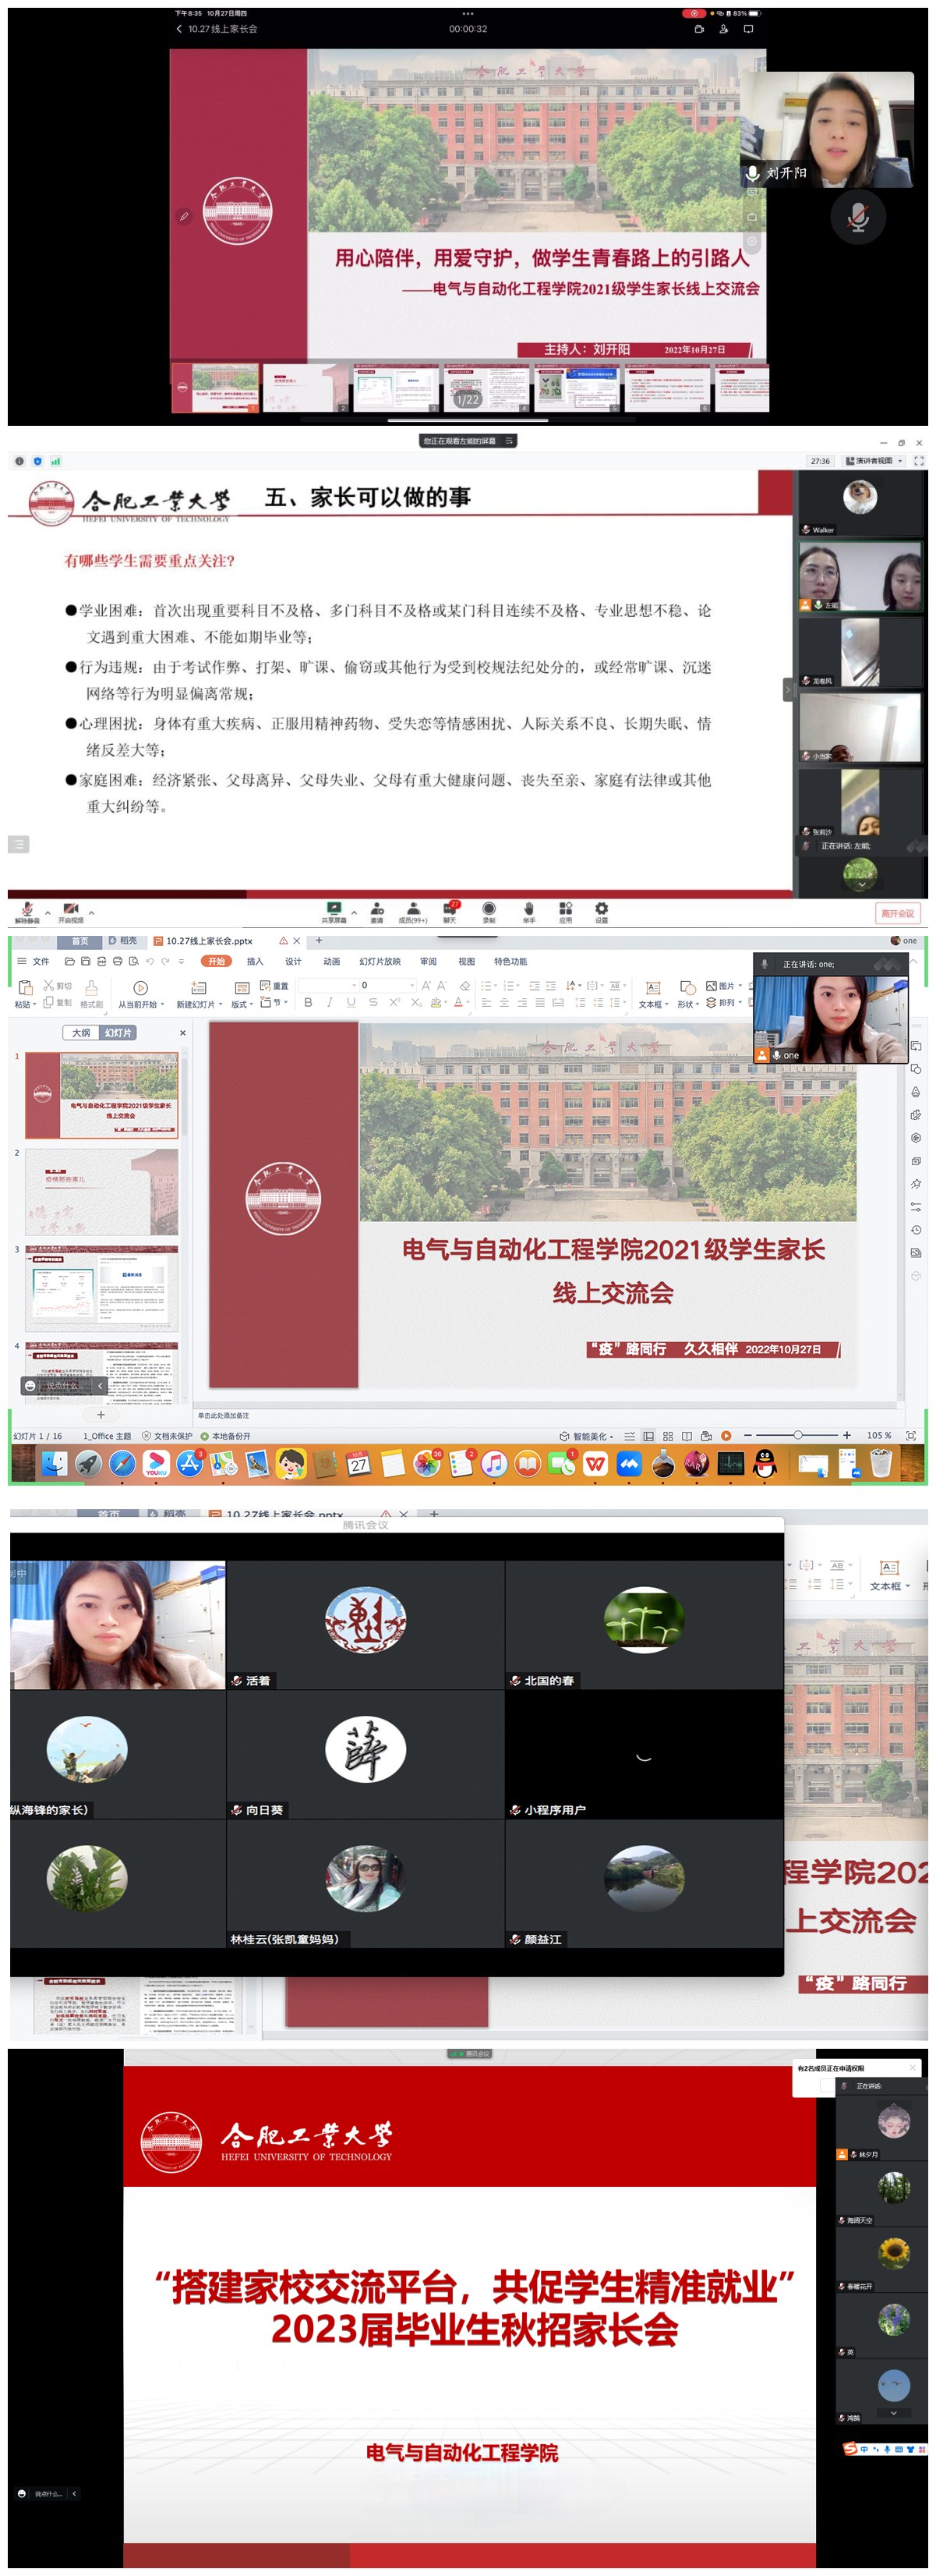Raise hand with 举手 icon
Screen dimensions: 936x2576
click(x=528, y=910)
